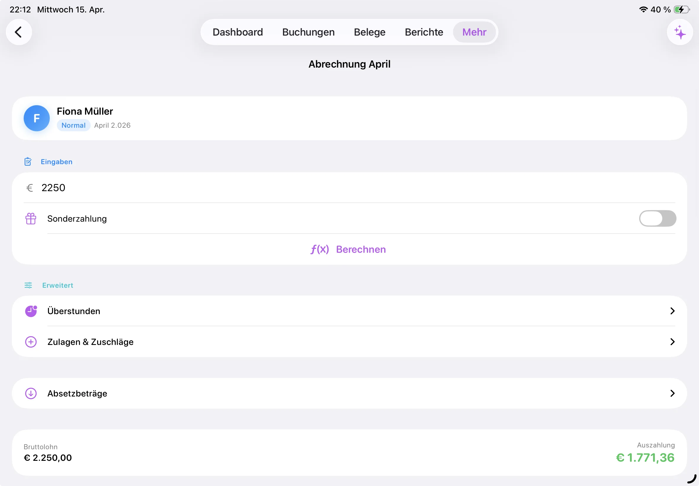Click the Absetzbeträge down-arrow icon
The height and width of the screenshot is (486, 699).
coord(31,394)
